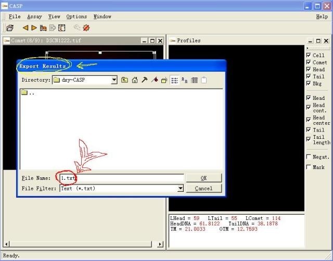Switch to detailed list view icon

[194, 80]
